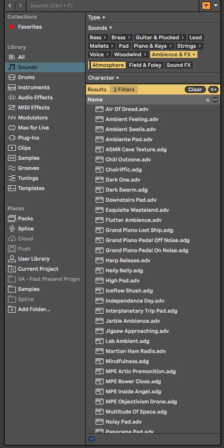
Task: Expand Voice sub-tags chevron
Action: 107,55
